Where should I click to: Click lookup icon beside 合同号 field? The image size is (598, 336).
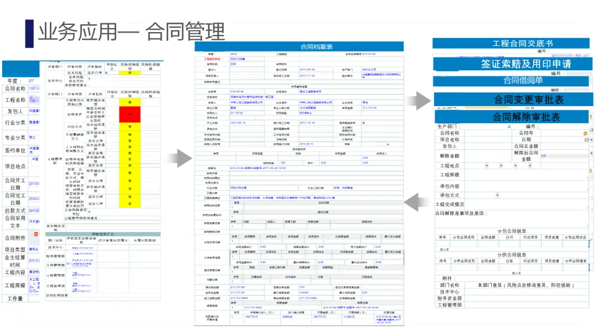[585, 133]
